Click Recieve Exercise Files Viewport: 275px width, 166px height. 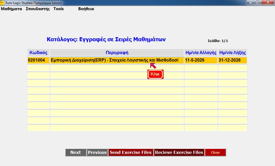179,152
